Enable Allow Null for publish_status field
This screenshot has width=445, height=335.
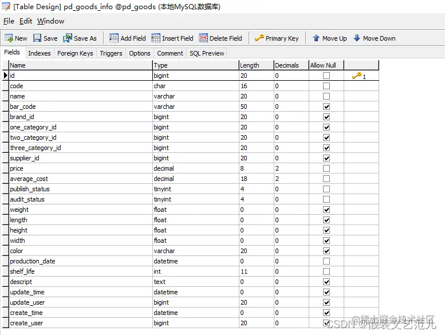326,189
